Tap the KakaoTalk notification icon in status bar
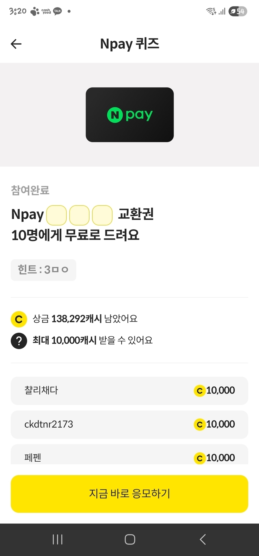This screenshot has width=259, height=556. (57, 11)
